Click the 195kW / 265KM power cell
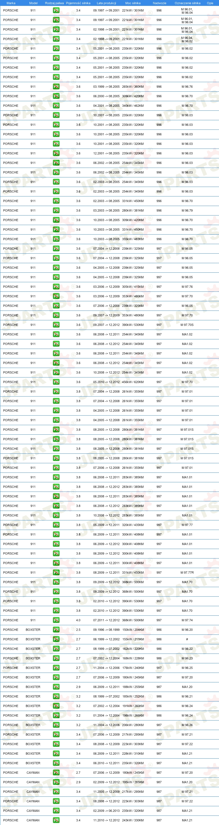This screenshot has height=825, width=219. click(133, 782)
